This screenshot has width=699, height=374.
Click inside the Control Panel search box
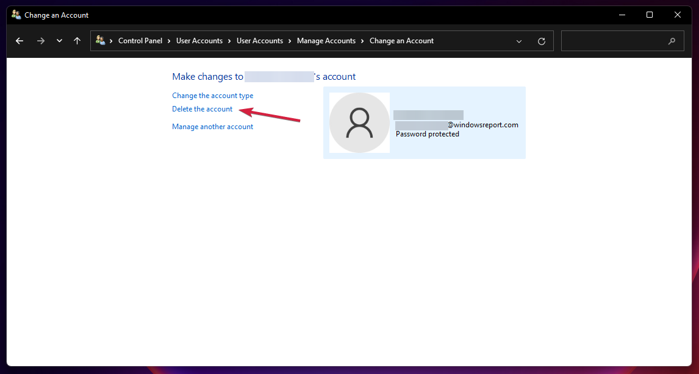[x=622, y=41]
